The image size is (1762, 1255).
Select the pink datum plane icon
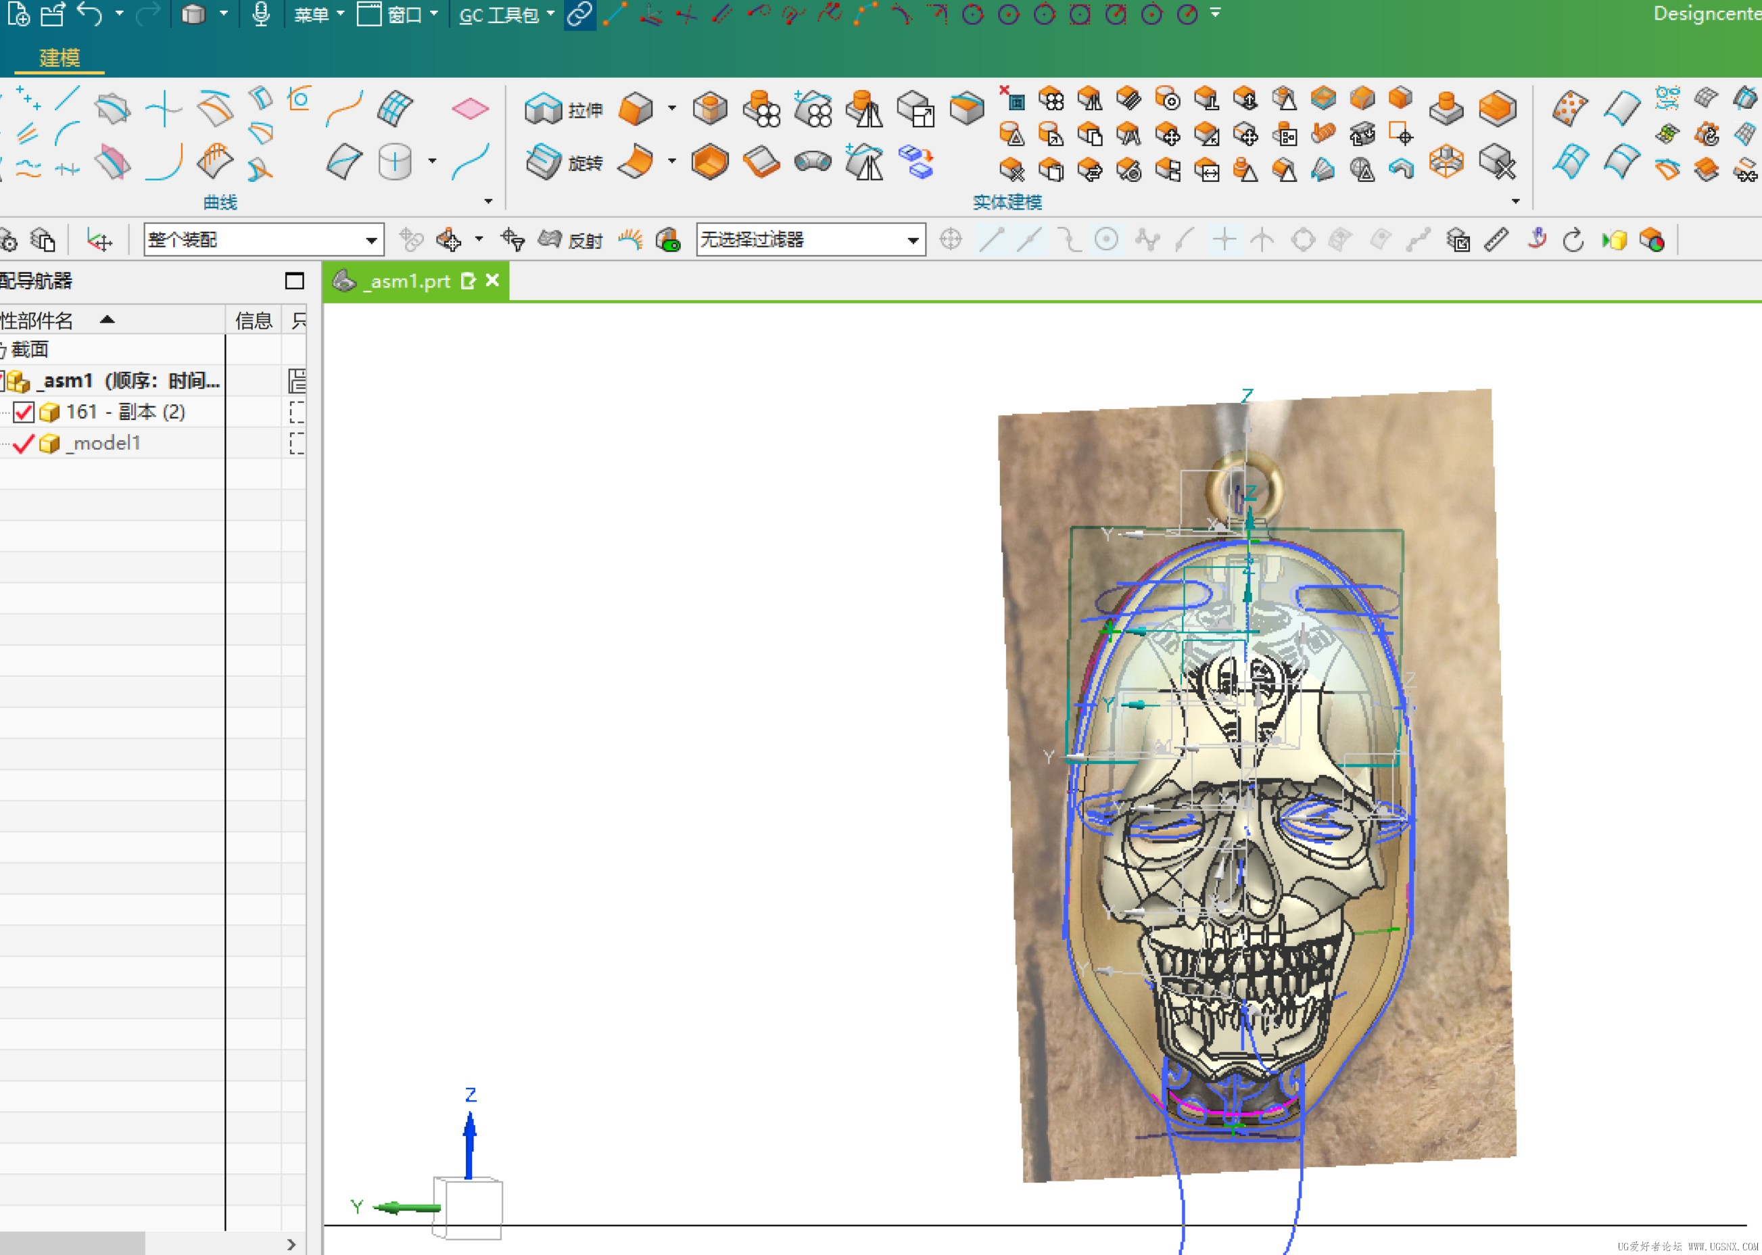coord(470,108)
